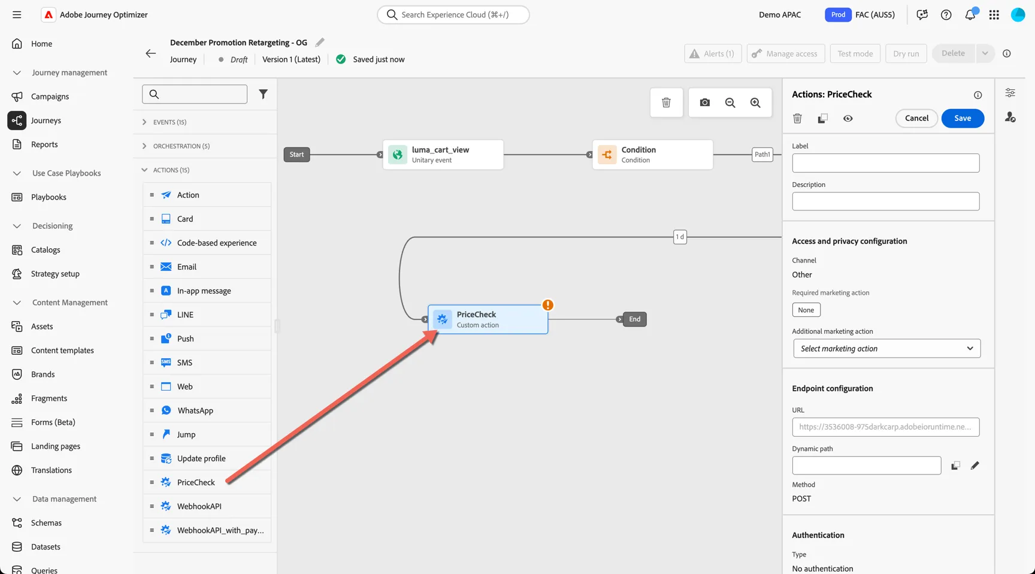This screenshot has height=574, width=1035.
Task: Focus the Label input field
Action: 885,163
